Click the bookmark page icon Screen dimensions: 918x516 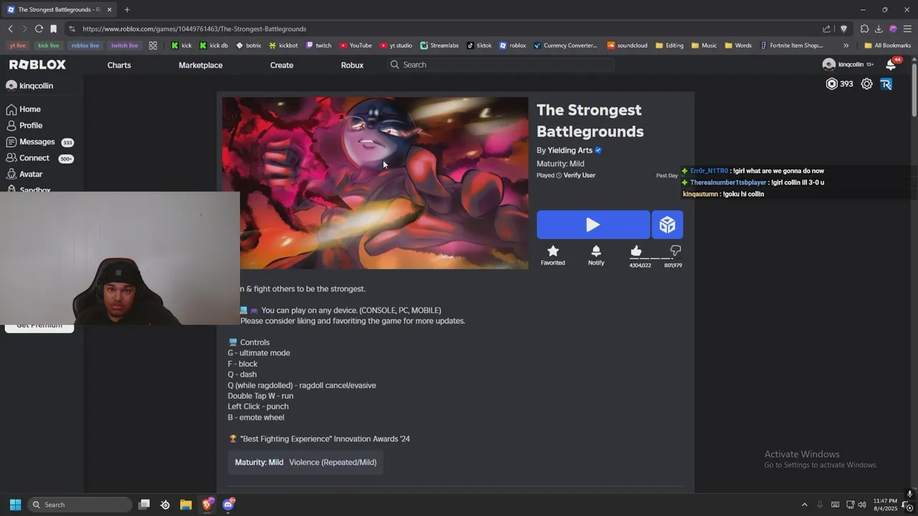pos(53,29)
